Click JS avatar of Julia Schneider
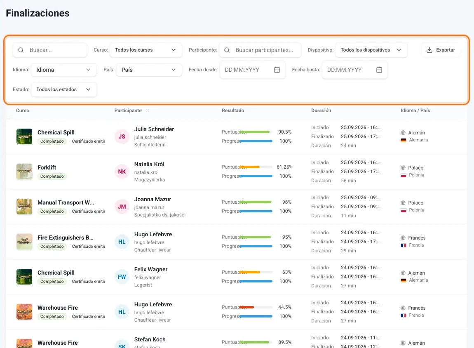 pos(122,136)
